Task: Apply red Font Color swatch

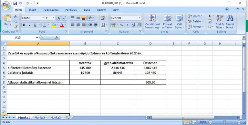Action: 62,25
